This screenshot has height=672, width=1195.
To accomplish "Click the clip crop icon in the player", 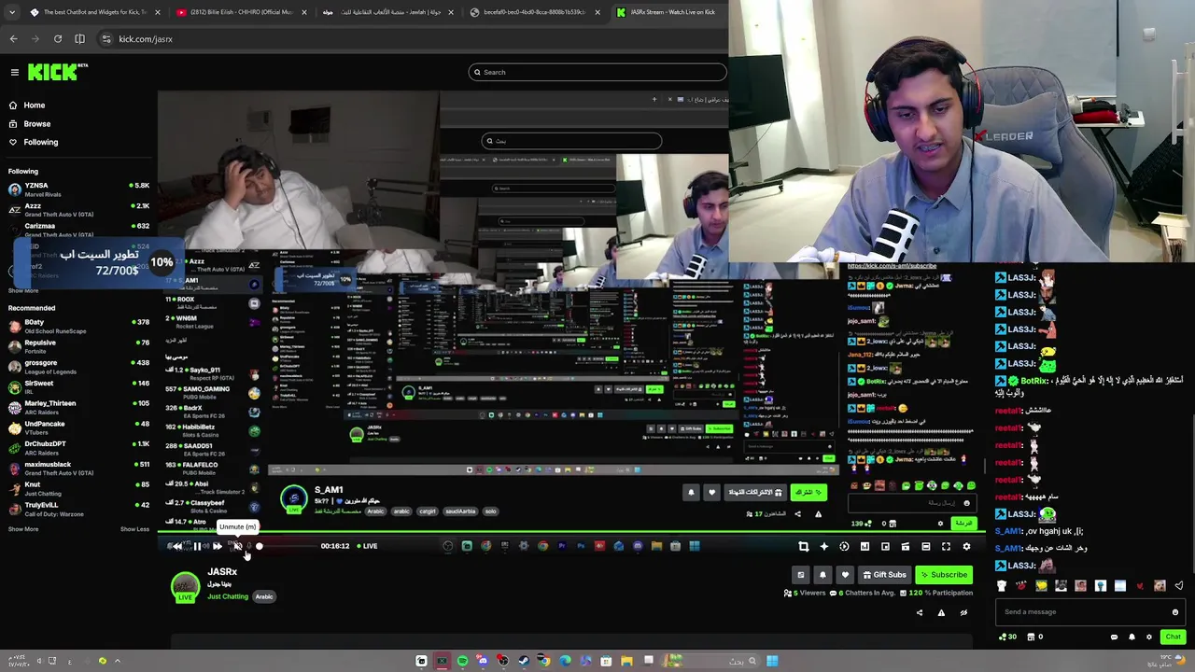I will pos(804,547).
